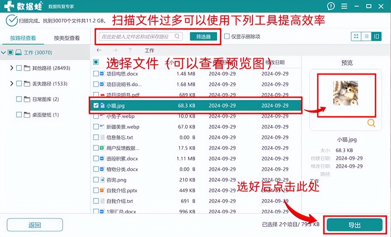Expand the 其他路径 folder tree
Viewport: 391px width, 237px height.
pyautogui.click(x=11, y=68)
